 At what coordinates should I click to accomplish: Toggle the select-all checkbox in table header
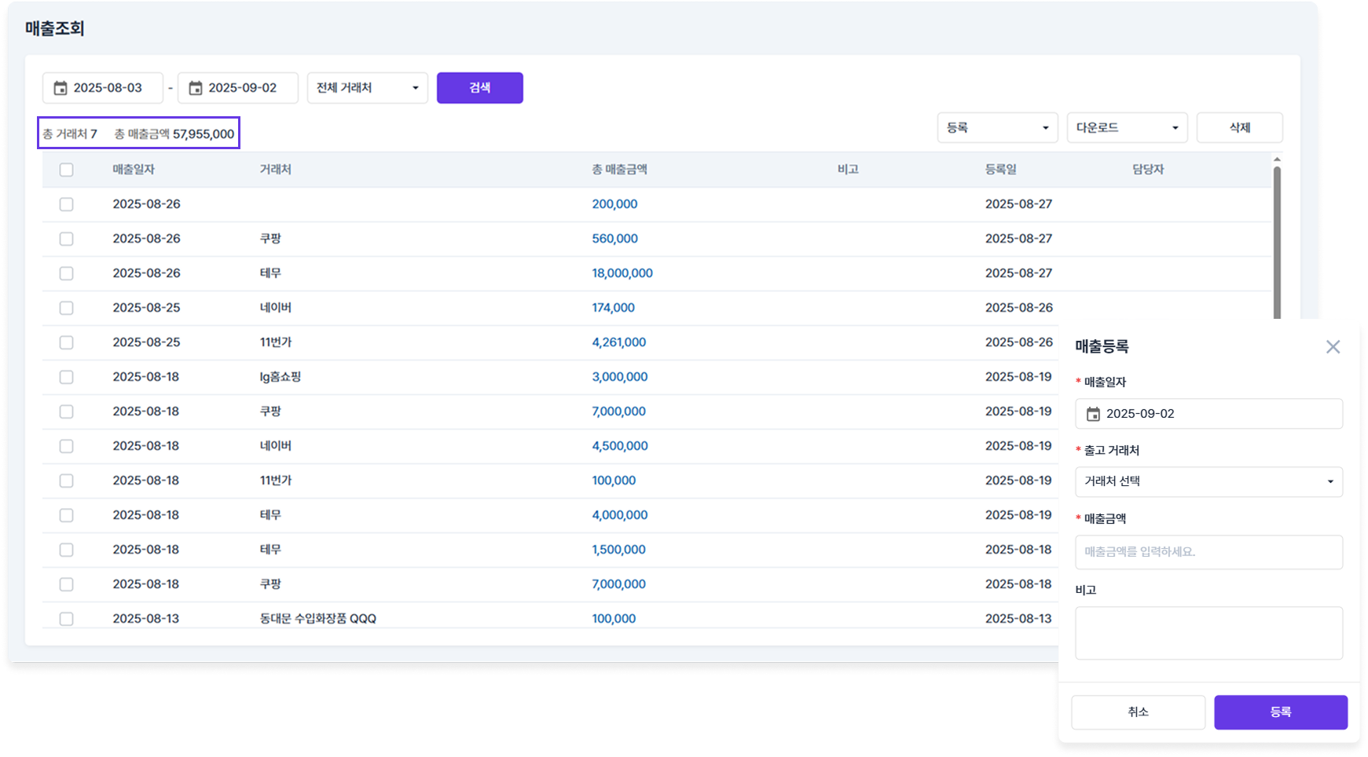click(67, 170)
